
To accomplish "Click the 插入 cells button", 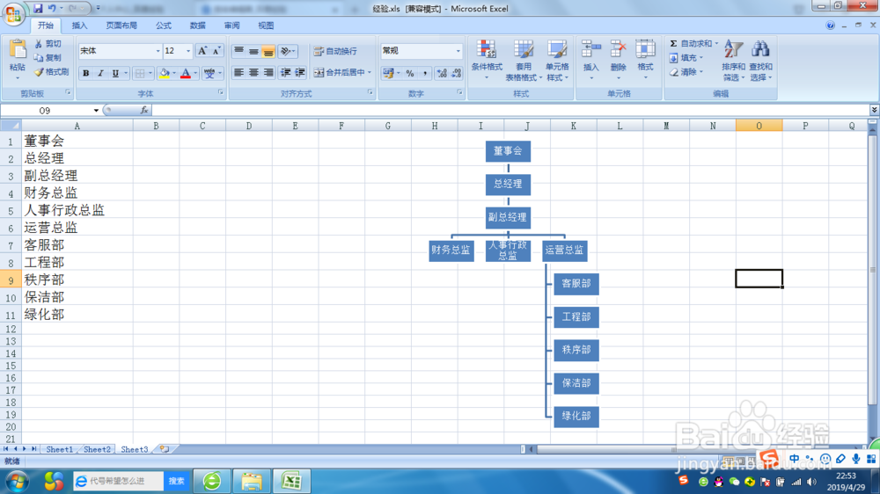I will click(x=591, y=60).
